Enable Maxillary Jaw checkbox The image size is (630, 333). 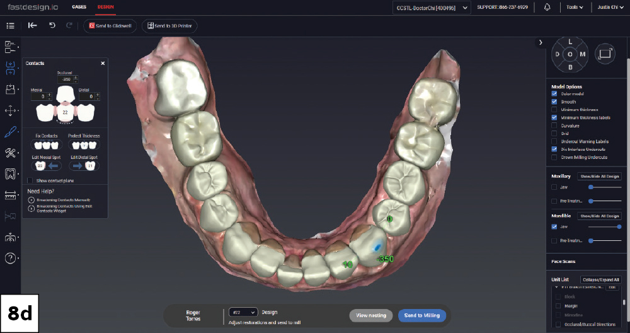point(554,187)
